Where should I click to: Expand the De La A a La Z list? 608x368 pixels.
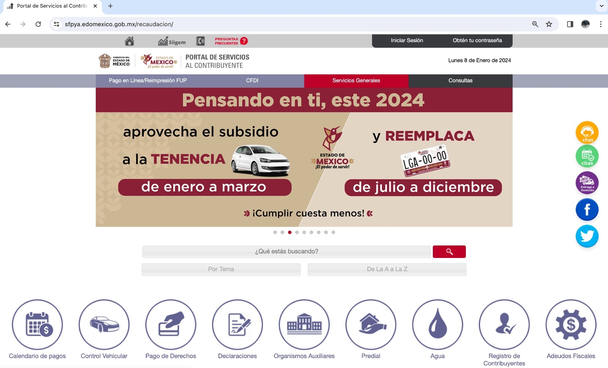(387, 269)
